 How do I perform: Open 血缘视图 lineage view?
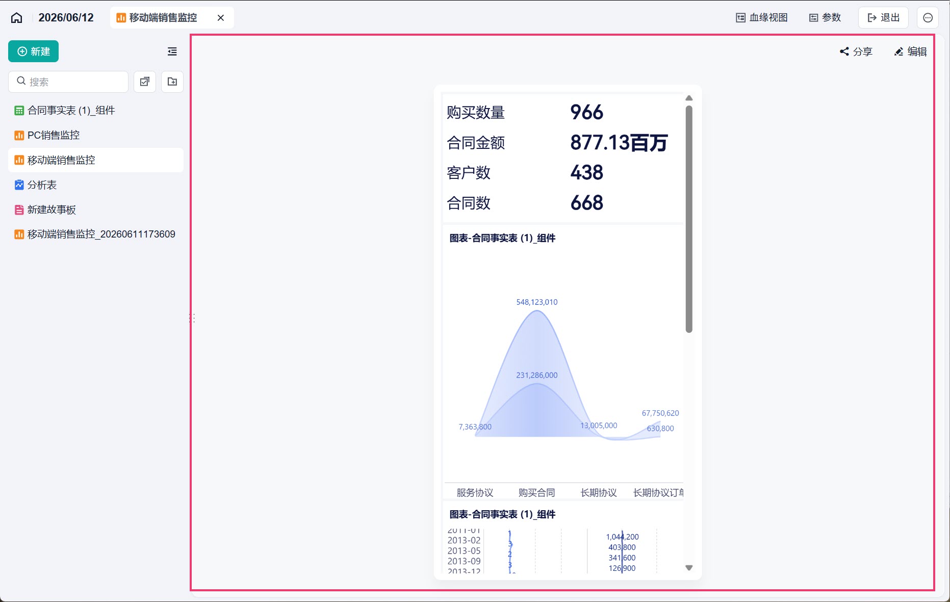(x=762, y=18)
